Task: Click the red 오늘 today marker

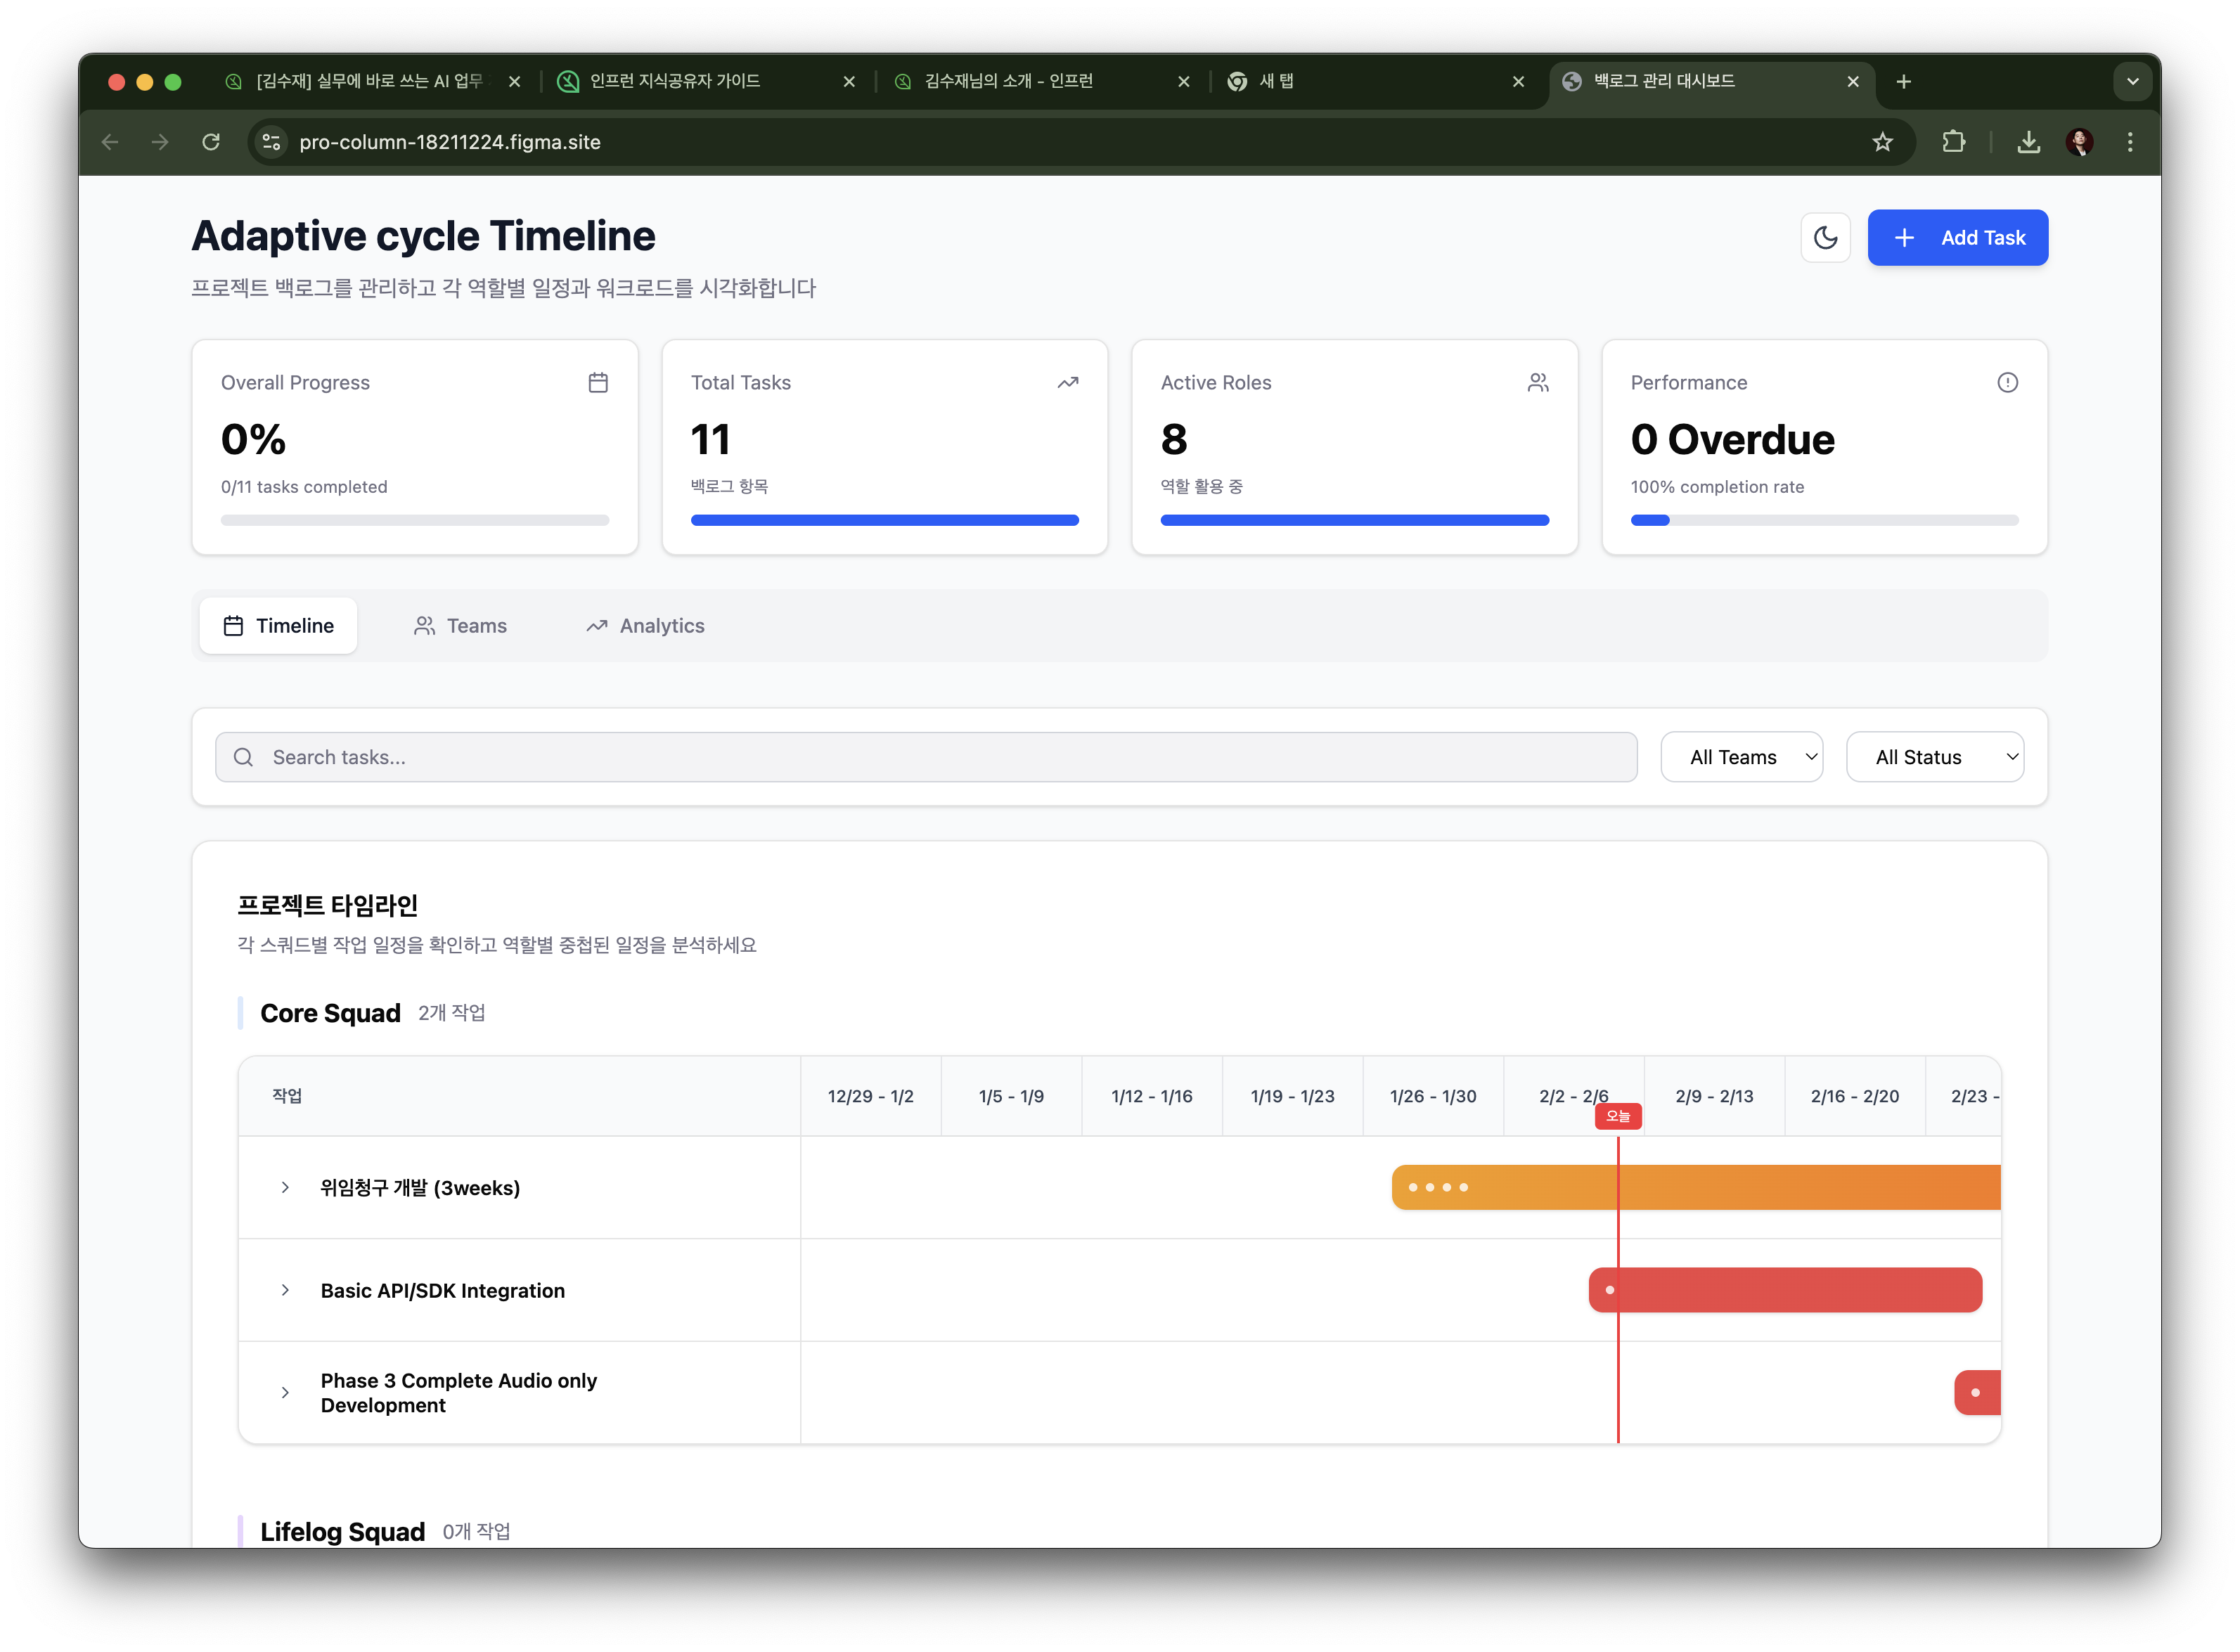Action: 1617,1116
